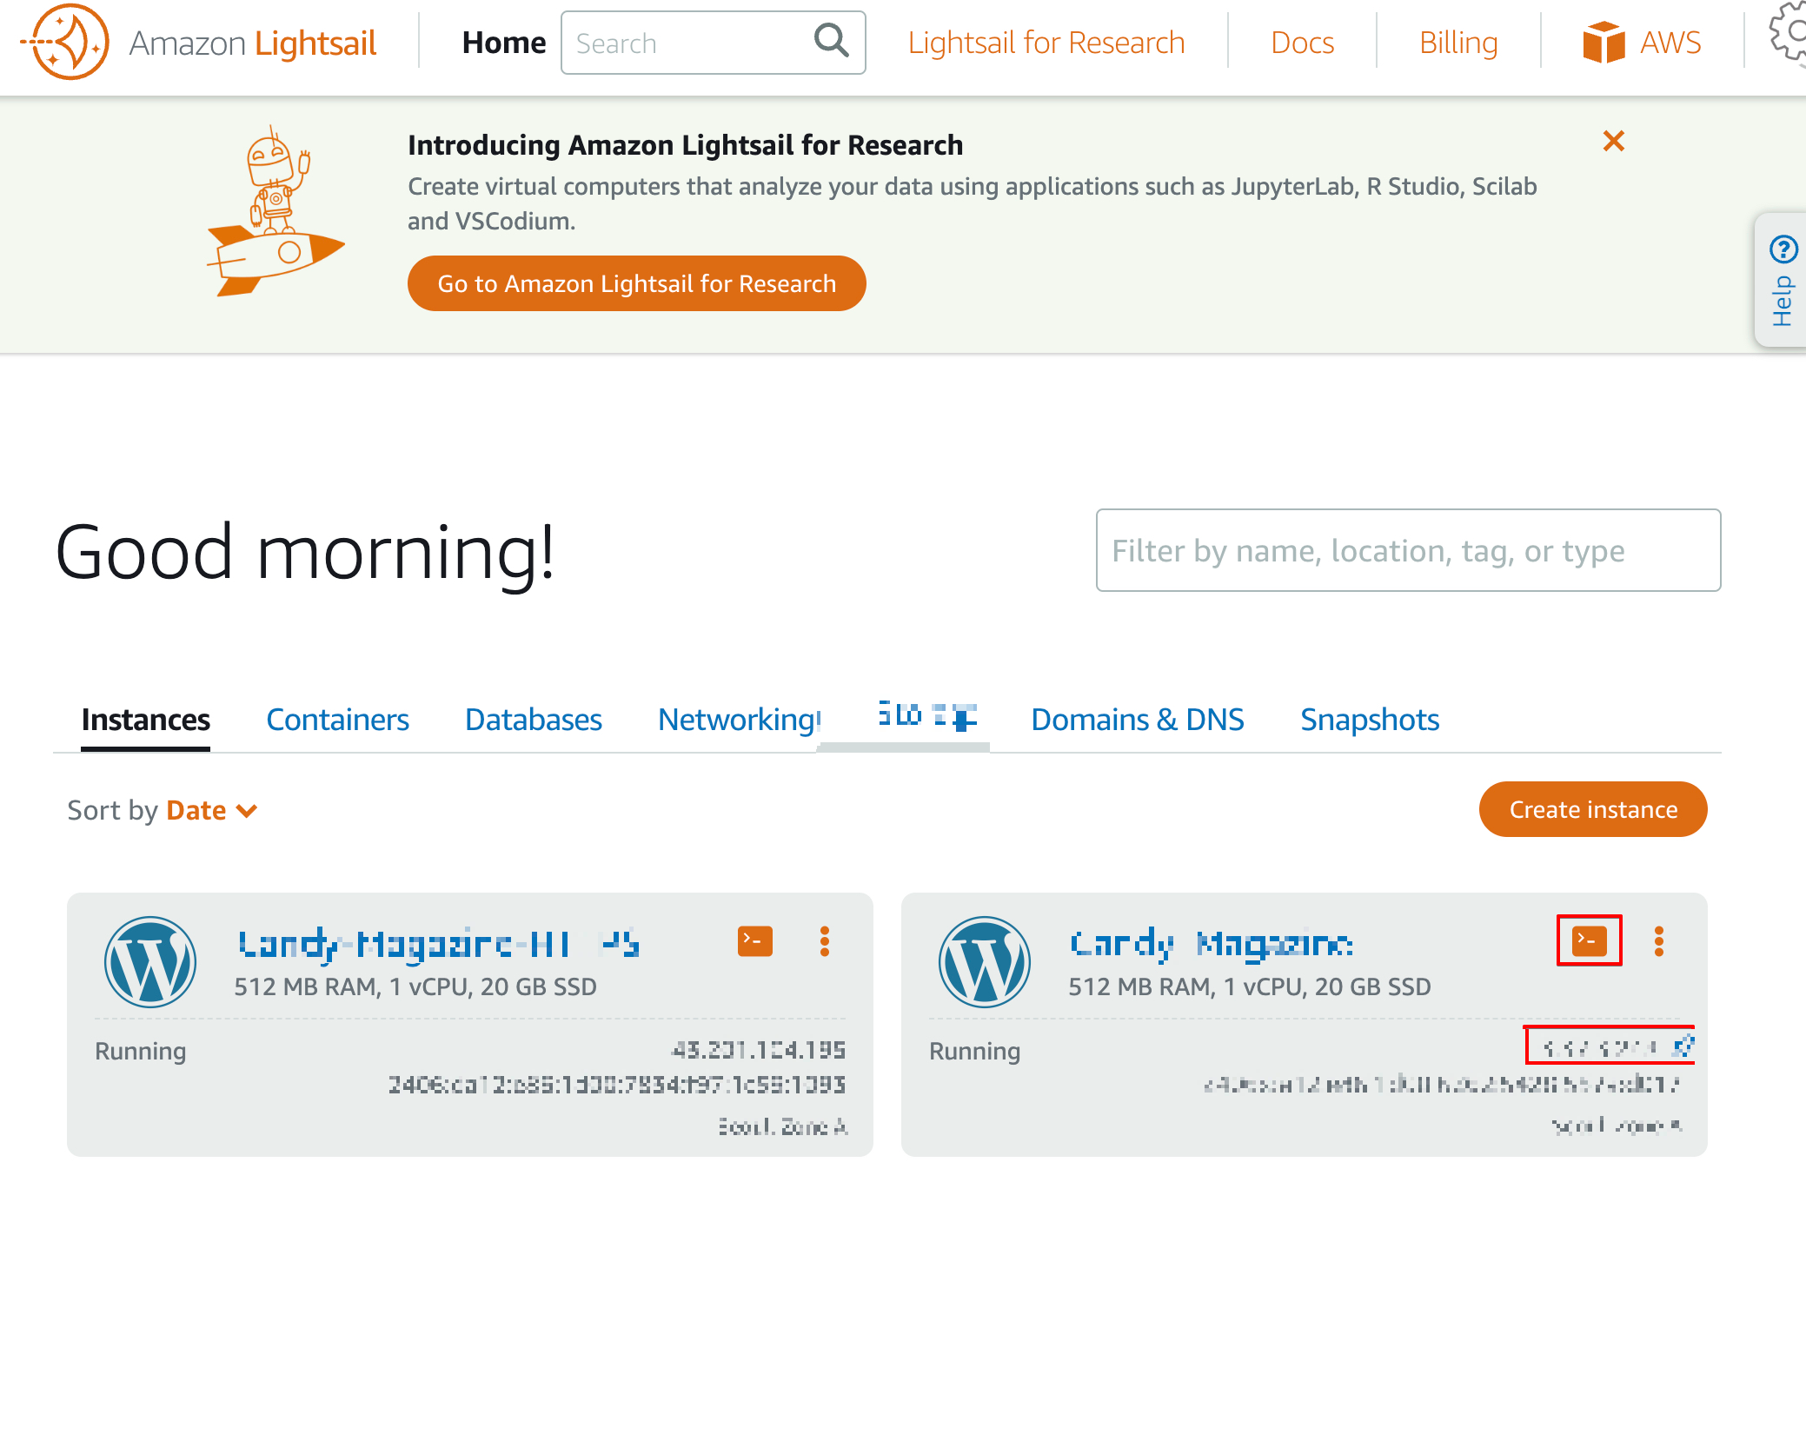Open three-dot menu of first instance
1806x1448 pixels.
[x=825, y=940]
